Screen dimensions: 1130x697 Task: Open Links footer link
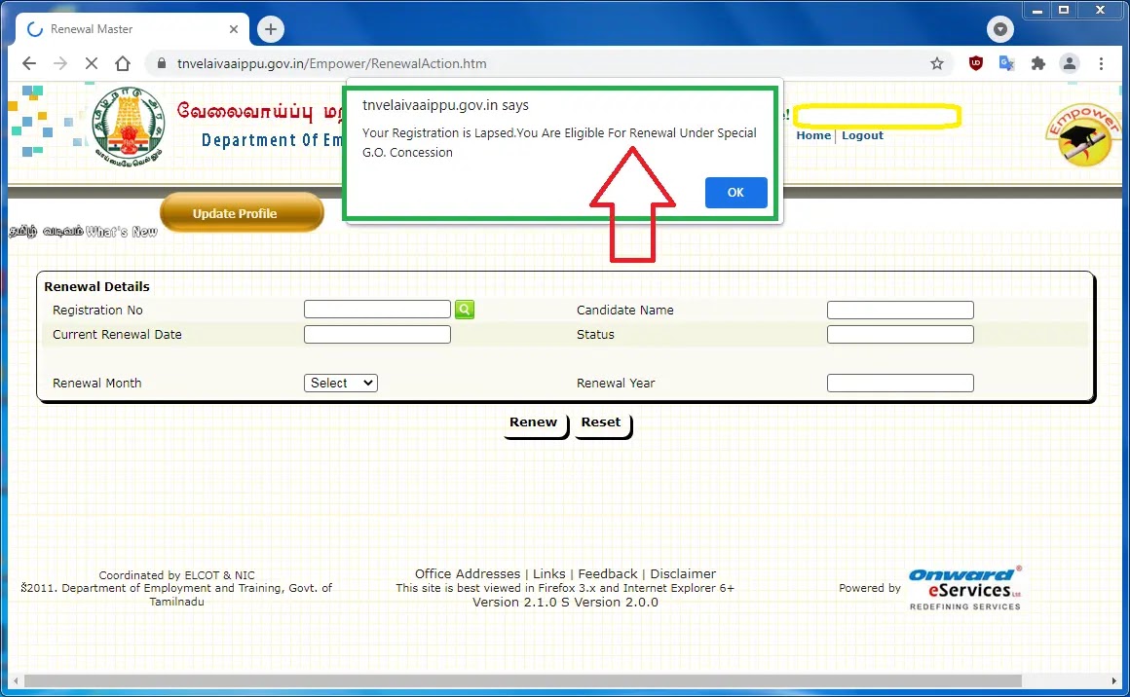tap(549, 574)
